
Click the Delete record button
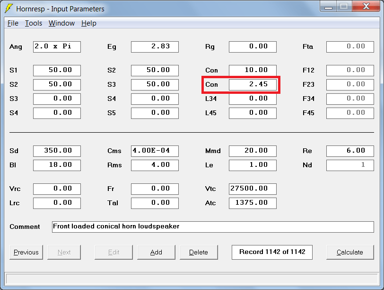pos(199,252)
